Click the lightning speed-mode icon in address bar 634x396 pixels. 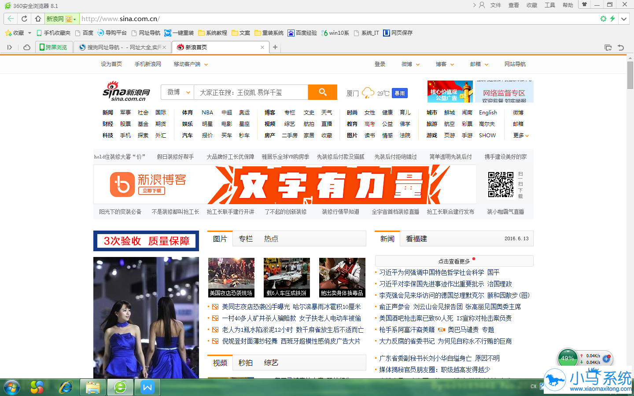[x=612, y=19]
